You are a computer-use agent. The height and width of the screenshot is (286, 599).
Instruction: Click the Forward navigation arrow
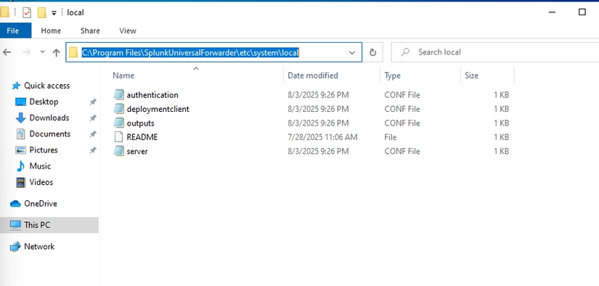coord(27,52)
